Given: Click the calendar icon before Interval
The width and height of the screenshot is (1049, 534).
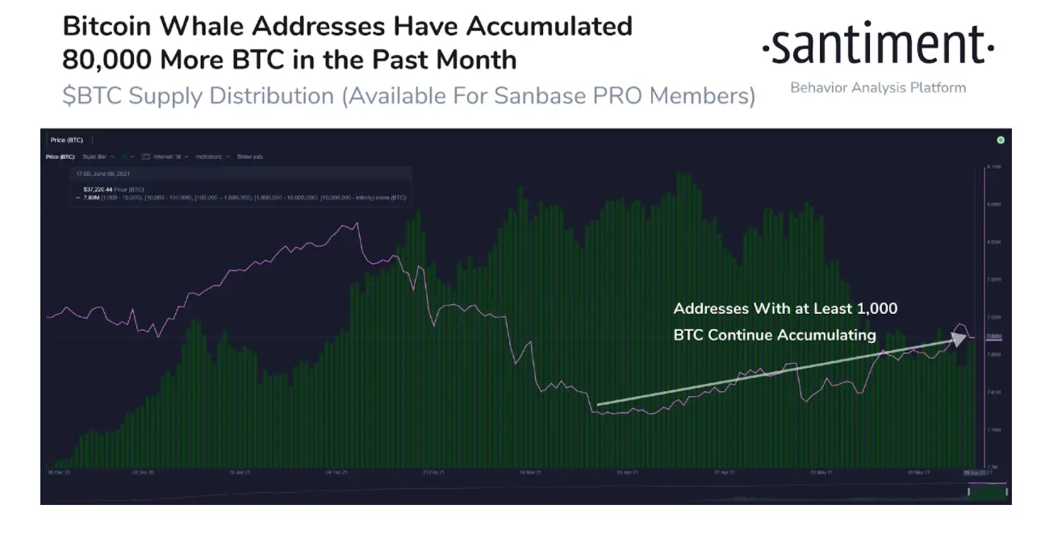Looking at the screenshot, I should (x=146, y=156).
